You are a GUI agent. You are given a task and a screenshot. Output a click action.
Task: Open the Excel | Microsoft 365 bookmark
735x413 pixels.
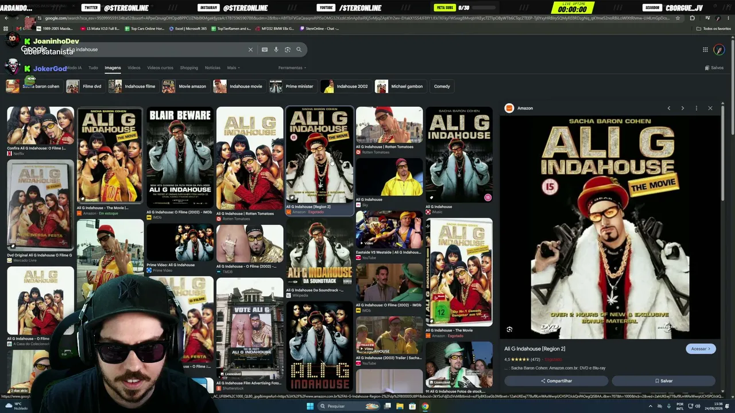188,29
